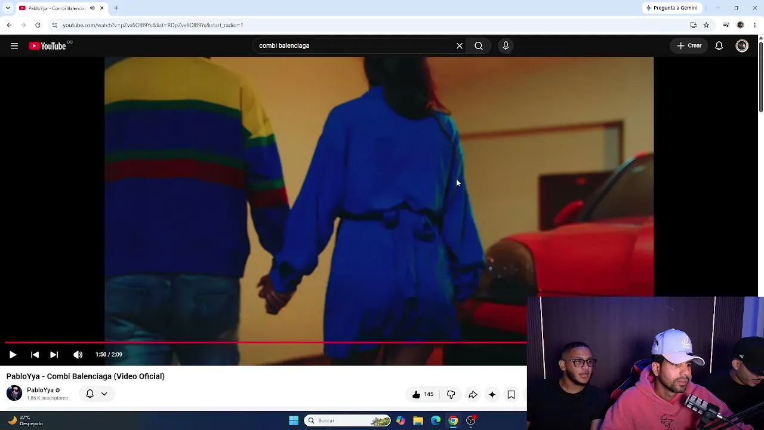Dislike the video

point(451,395)
